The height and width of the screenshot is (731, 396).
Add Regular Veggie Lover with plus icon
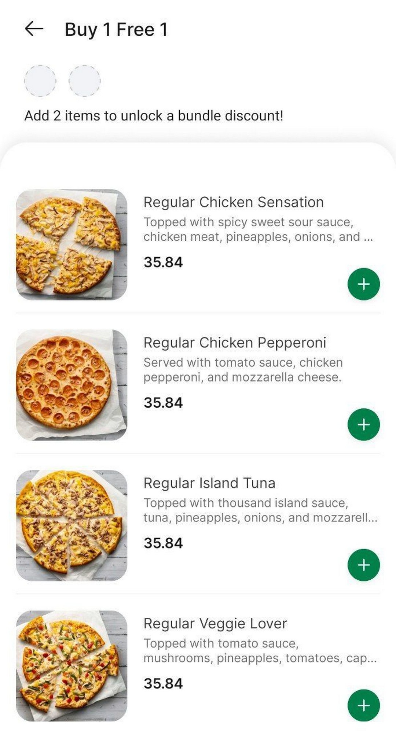(x=363, y=705)
